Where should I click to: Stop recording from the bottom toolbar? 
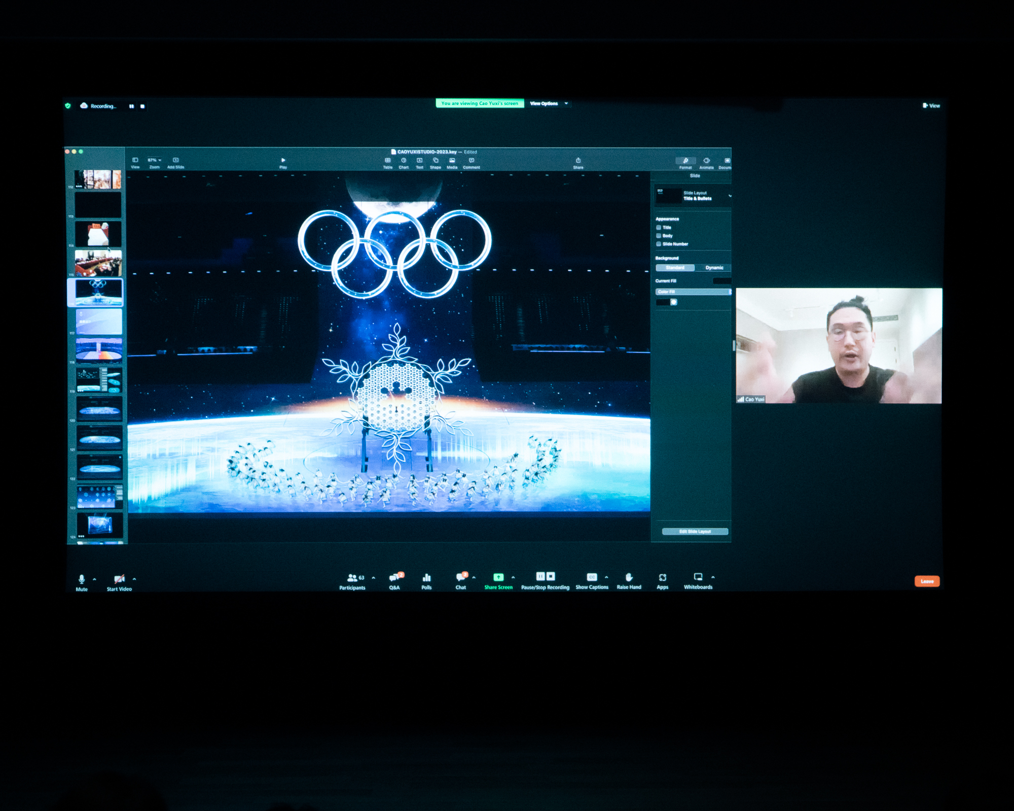551,576
